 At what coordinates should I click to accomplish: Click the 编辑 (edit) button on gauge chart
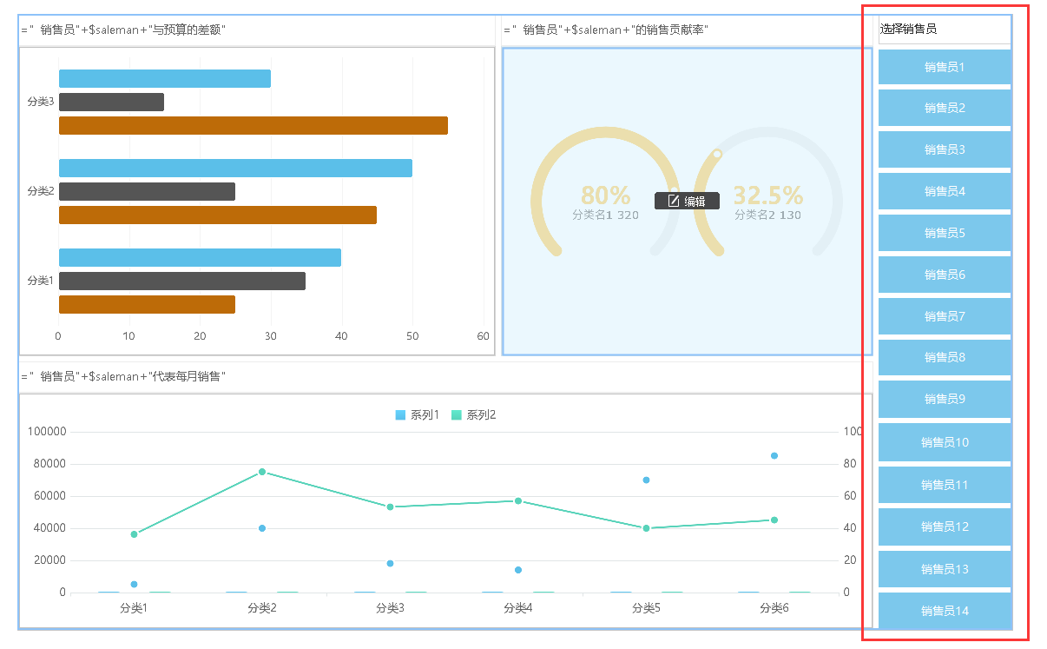[x=687, y=201]
